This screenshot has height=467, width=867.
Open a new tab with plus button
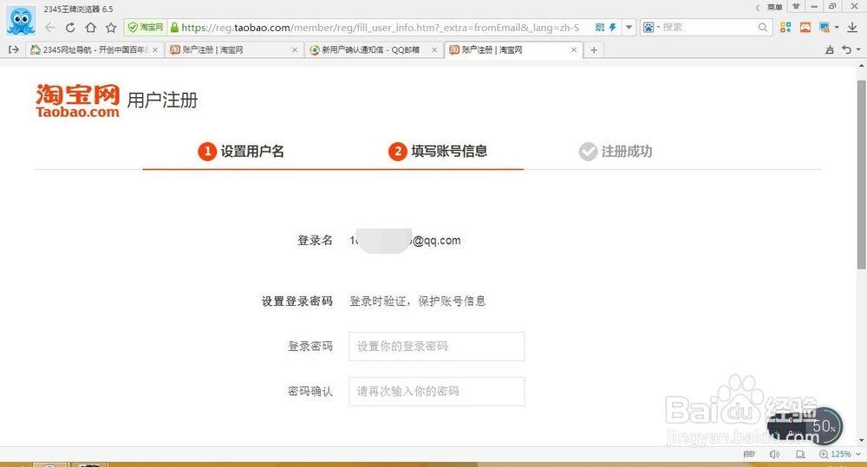(594, 49)
